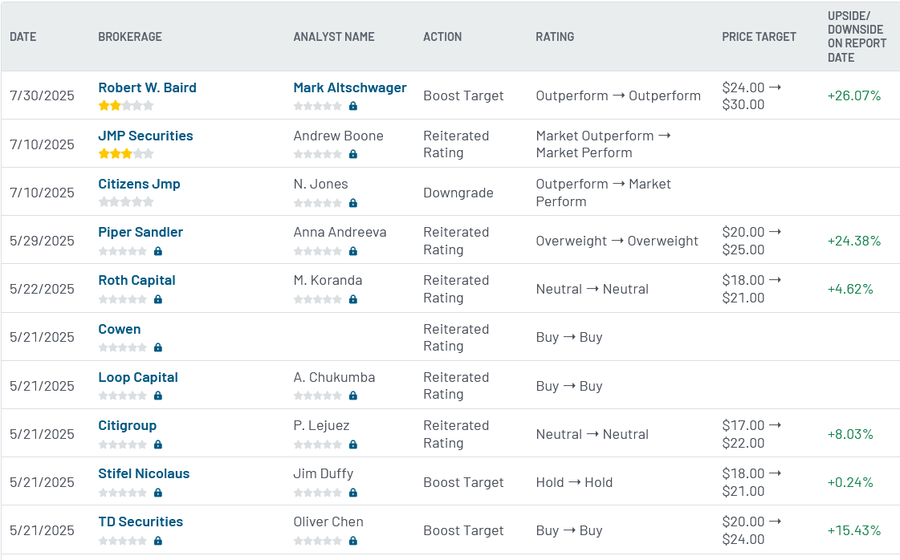The width and height of the screenshot is (900, 560).
Task: Click the lock icon under Stifel Nicolaus
Action: [x=158, y=493]
